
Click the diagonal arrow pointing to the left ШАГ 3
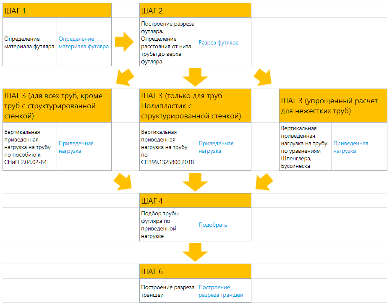(125, 77)
